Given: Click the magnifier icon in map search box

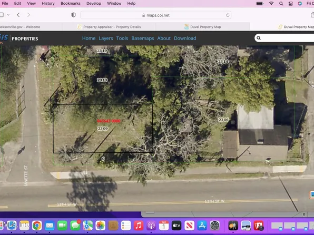Looking at the screenshot, I should click(259, 38).
